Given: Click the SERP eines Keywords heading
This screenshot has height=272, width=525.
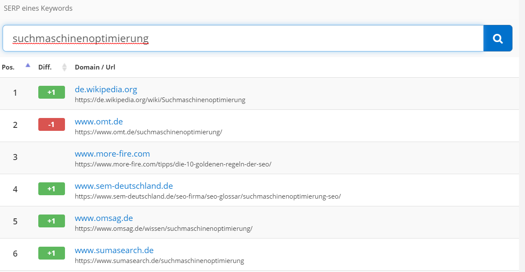Looking at the screenshot, I should 38,8.
